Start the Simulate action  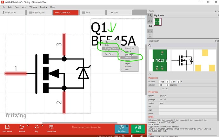click(122, 129)
